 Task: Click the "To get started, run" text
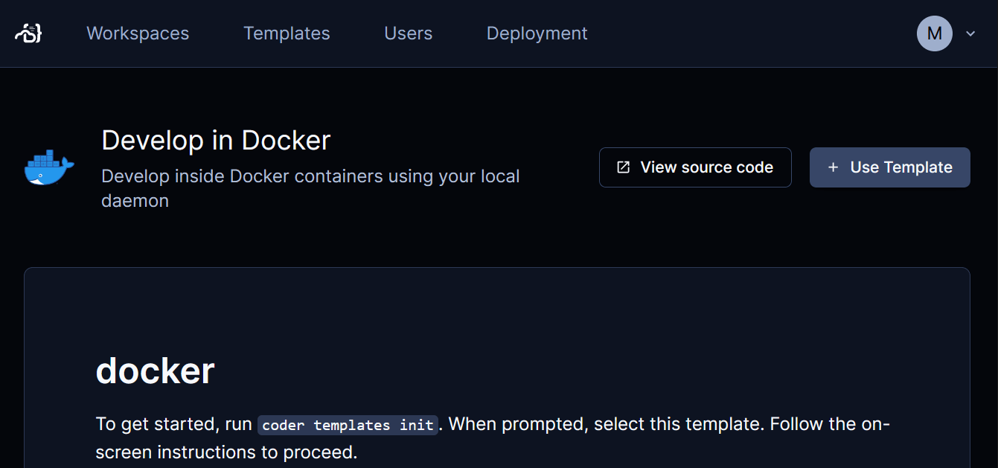[x=174, y=424]
